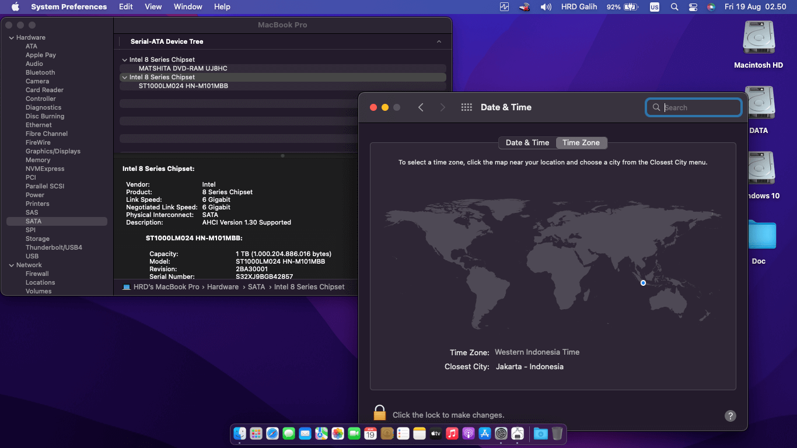Show all preferences grid icon

[x=466, y=107]
